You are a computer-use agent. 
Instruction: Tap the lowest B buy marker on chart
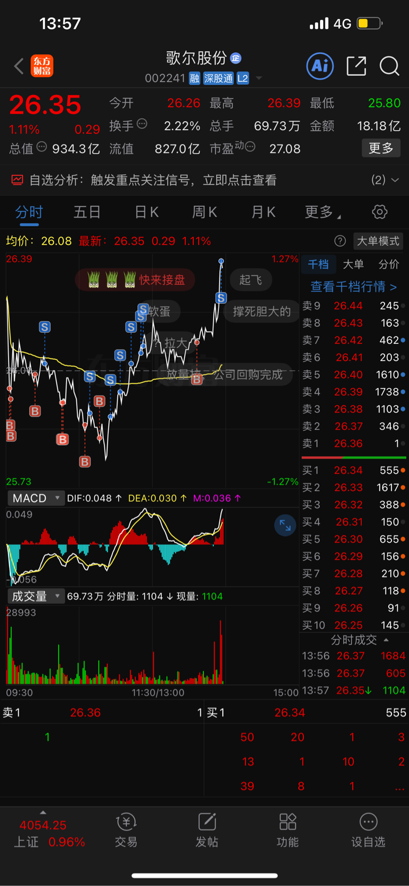[x=85, y=462]
